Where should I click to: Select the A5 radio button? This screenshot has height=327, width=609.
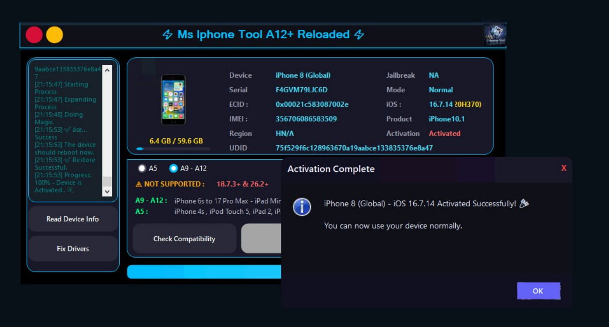click(142, 168)
